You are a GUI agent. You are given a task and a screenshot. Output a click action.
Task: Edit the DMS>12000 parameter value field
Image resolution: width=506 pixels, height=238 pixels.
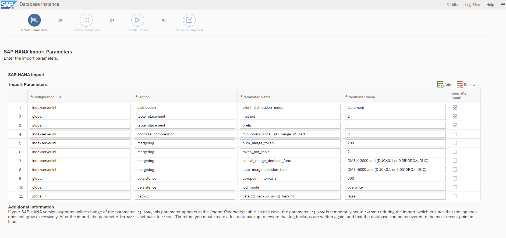395,161
